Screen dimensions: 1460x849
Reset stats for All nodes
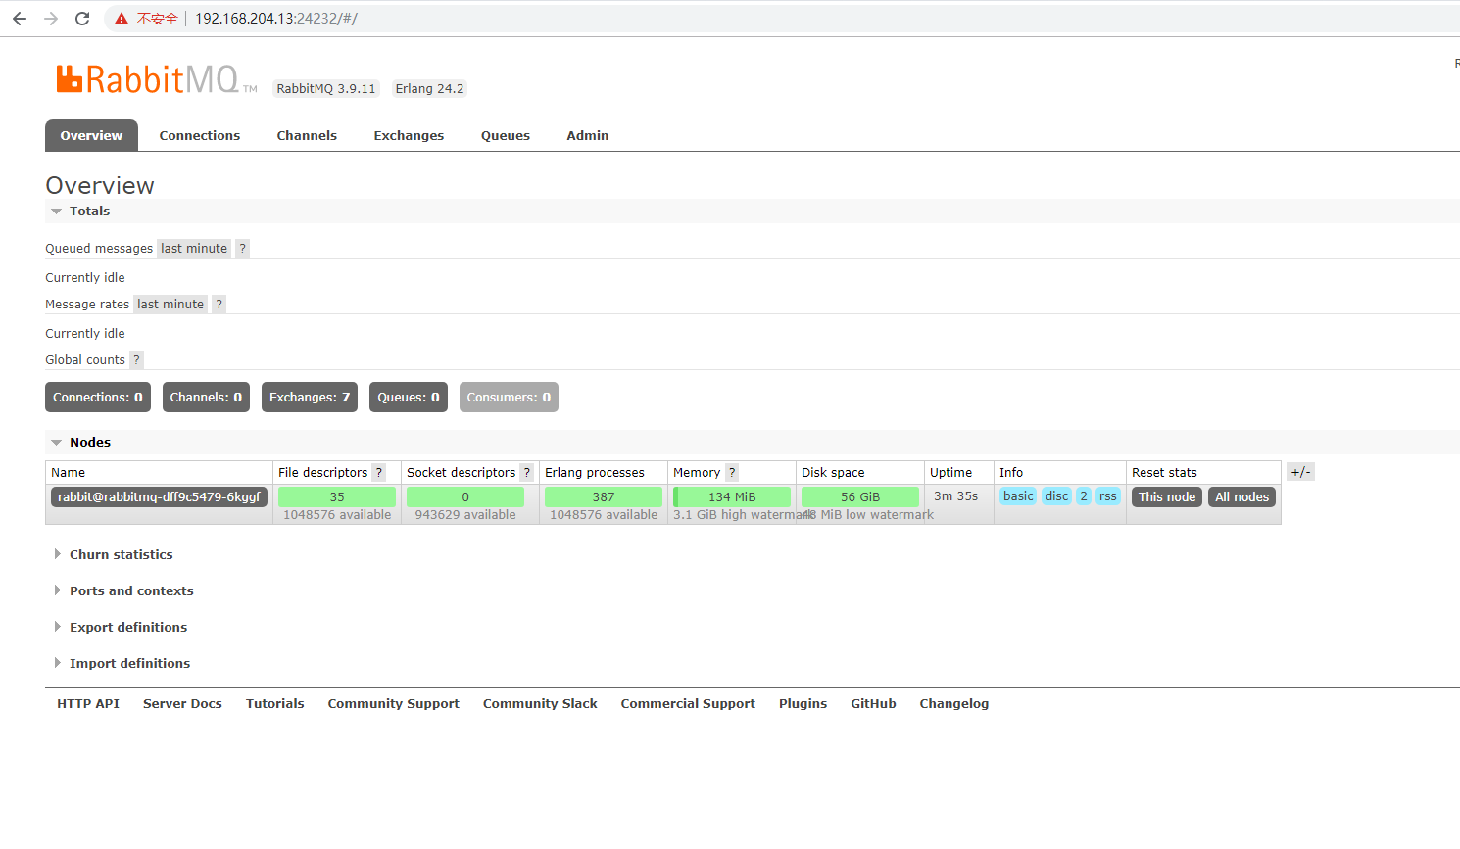coord(1242,496)
